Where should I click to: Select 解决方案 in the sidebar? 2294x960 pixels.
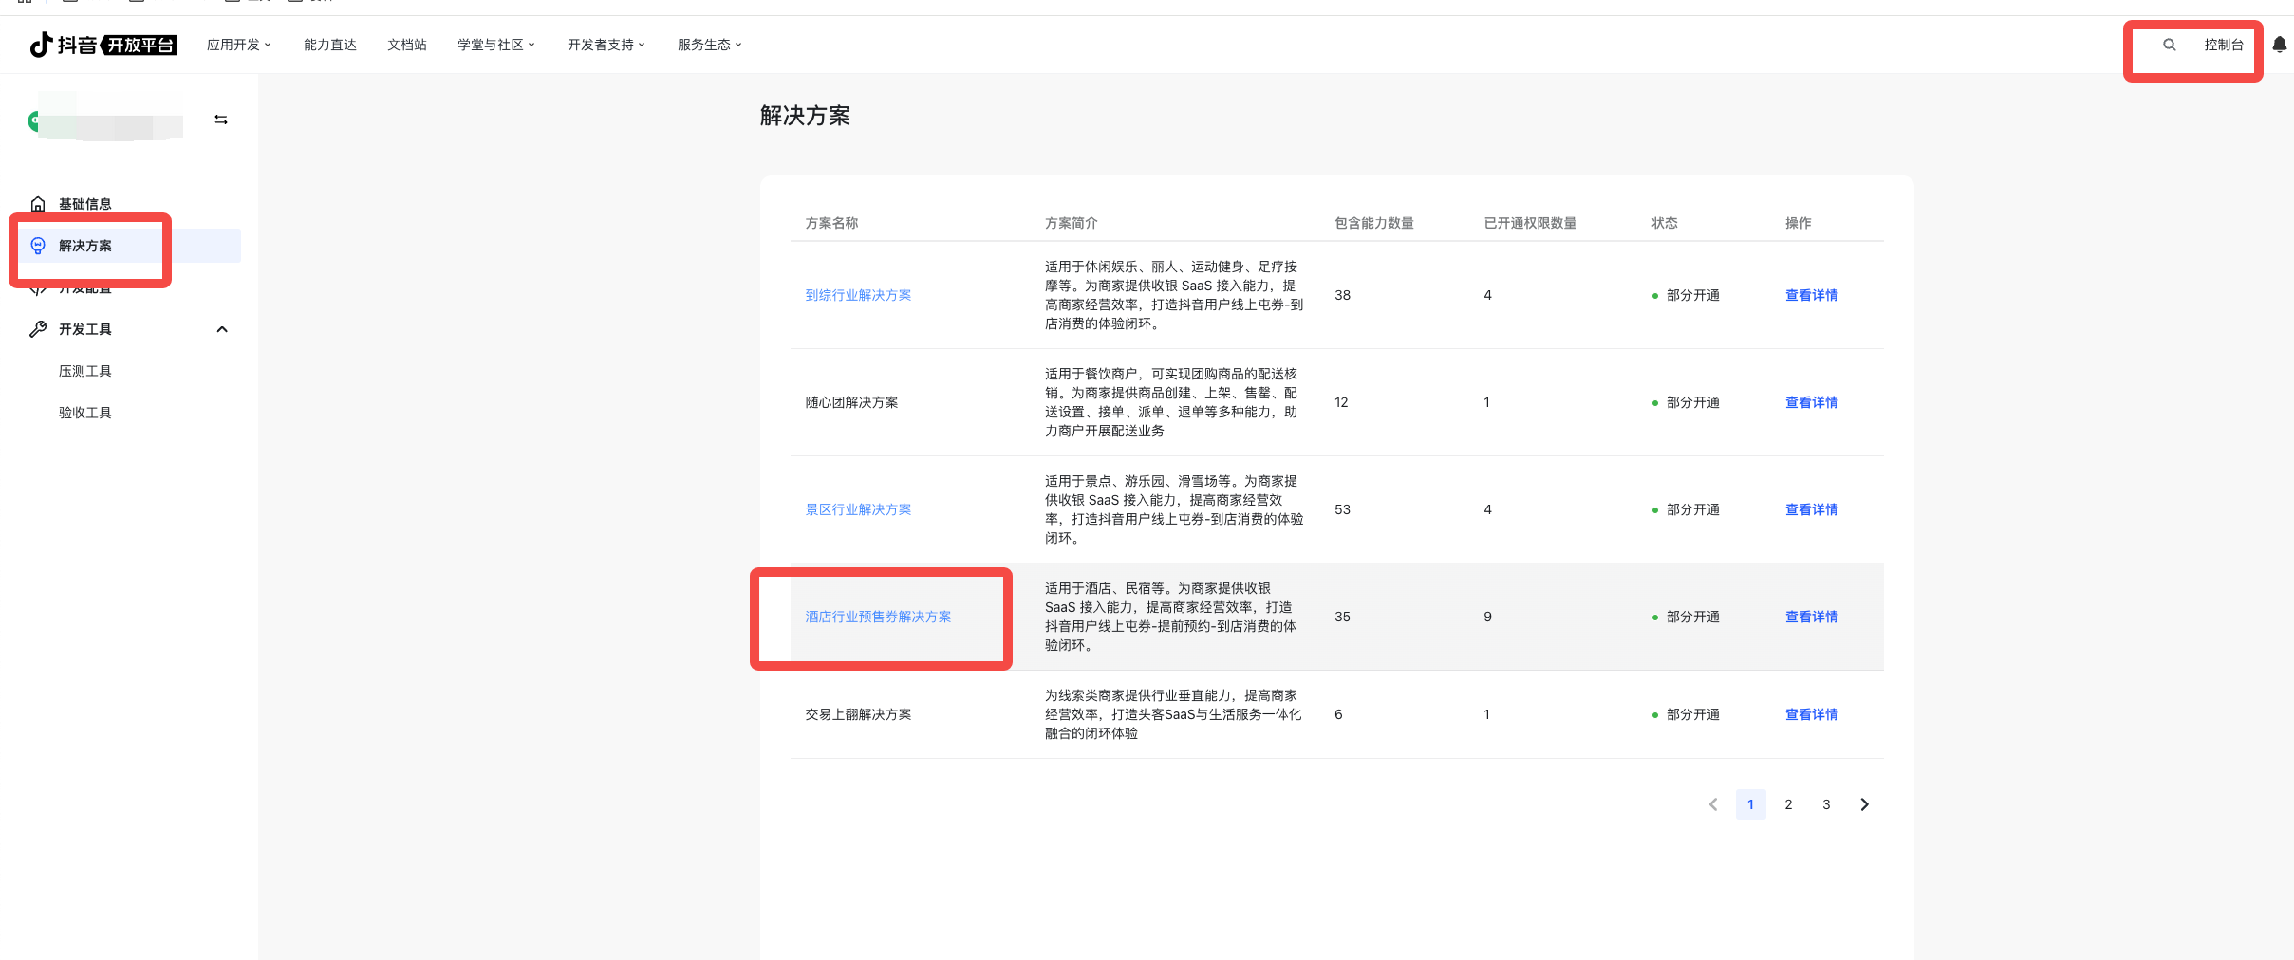[129, 246]
